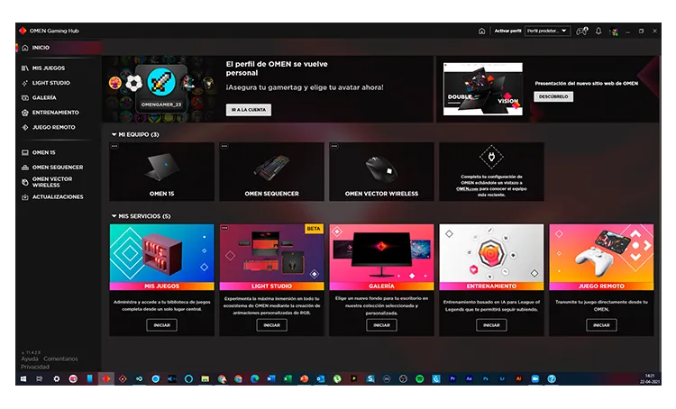
Task: Open Juego Remoto from the sidebar
Action: 52,127
